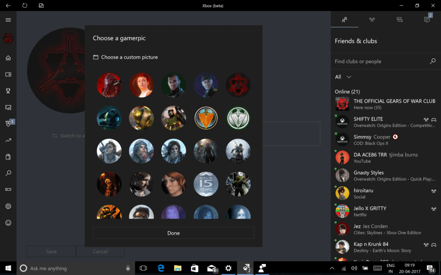Open My games from the sidebar
Viewport: 441px width, 275px height.
pyautogui.click(x=8, y=74)
